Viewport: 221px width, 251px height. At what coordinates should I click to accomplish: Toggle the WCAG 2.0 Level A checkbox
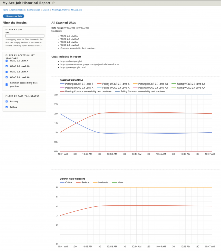[7, 61]
